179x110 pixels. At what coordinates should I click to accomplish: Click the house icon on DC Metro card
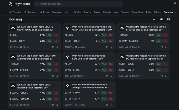pyautogui.click(x=122, y=57)
